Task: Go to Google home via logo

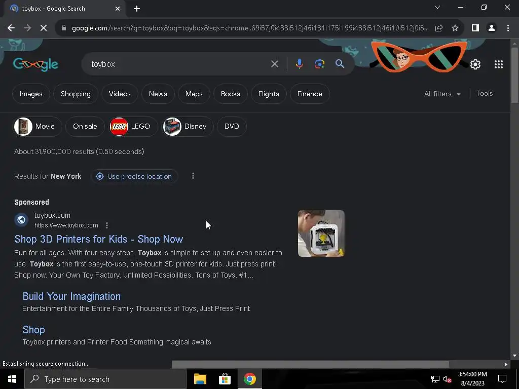Action: coord(36,64)
